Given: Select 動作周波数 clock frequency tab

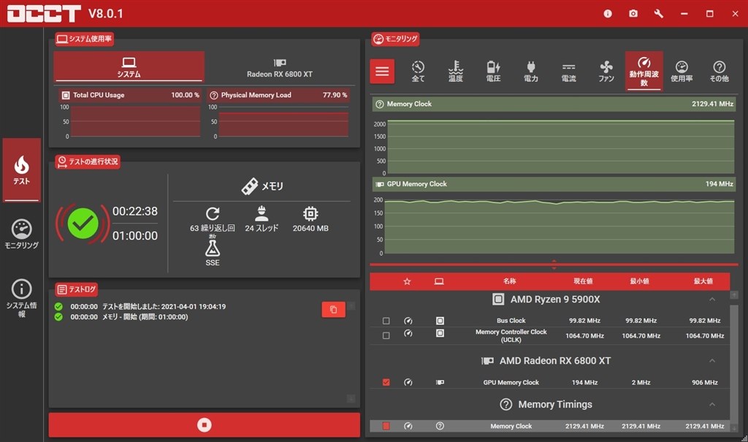Looking at the screenshot, I should tap(644, 71).
